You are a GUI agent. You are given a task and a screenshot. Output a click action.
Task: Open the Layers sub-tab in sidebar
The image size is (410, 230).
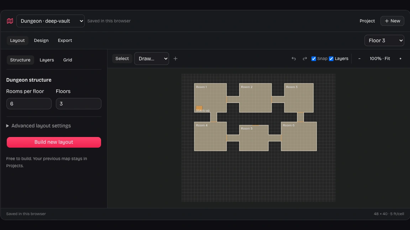[x=47, y=60]
